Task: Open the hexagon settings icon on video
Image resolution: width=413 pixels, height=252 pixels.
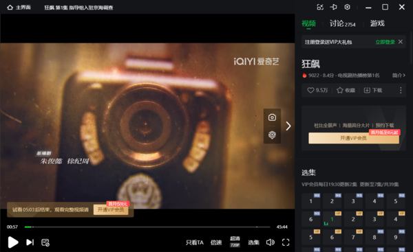Action: pyautogui.click(x=272, y=135)
